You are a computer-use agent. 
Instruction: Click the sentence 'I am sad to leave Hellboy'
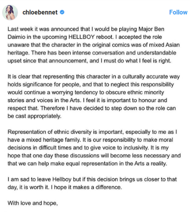coord(40,180)
